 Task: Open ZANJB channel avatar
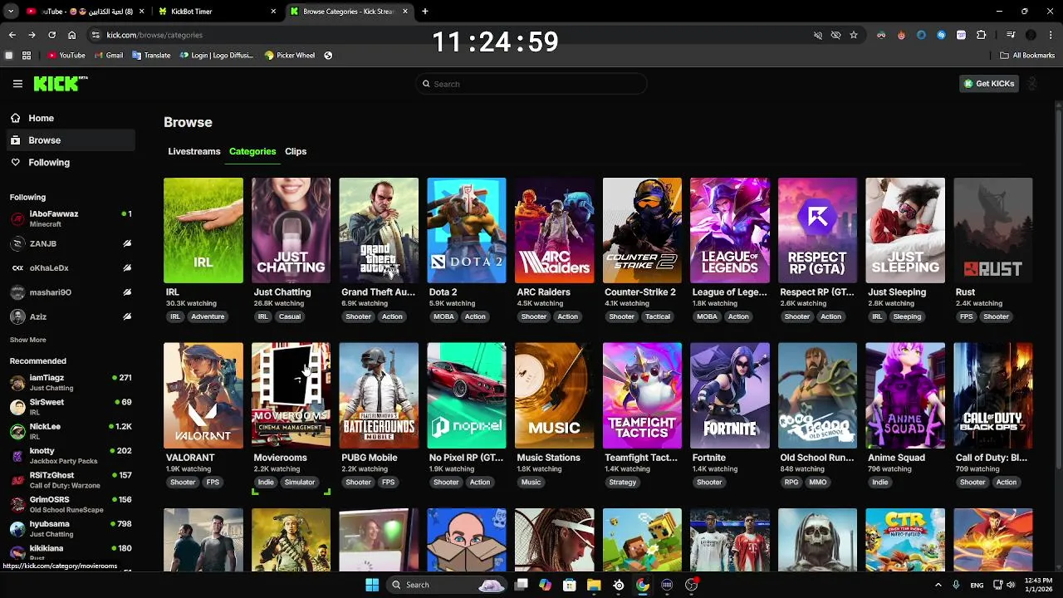pos(17,243)
